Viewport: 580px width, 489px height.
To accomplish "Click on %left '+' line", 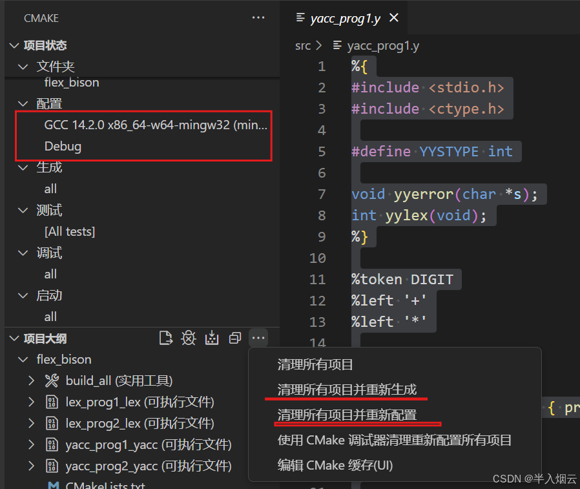I will point(389,301).
